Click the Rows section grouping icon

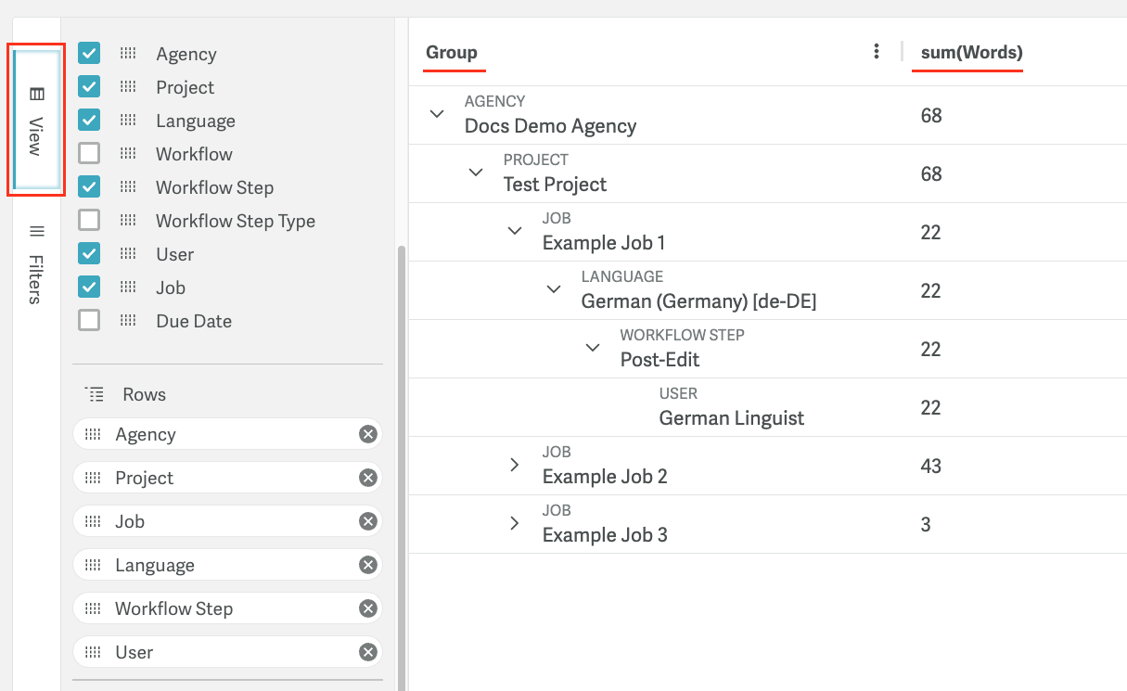[x=94, y=394]
